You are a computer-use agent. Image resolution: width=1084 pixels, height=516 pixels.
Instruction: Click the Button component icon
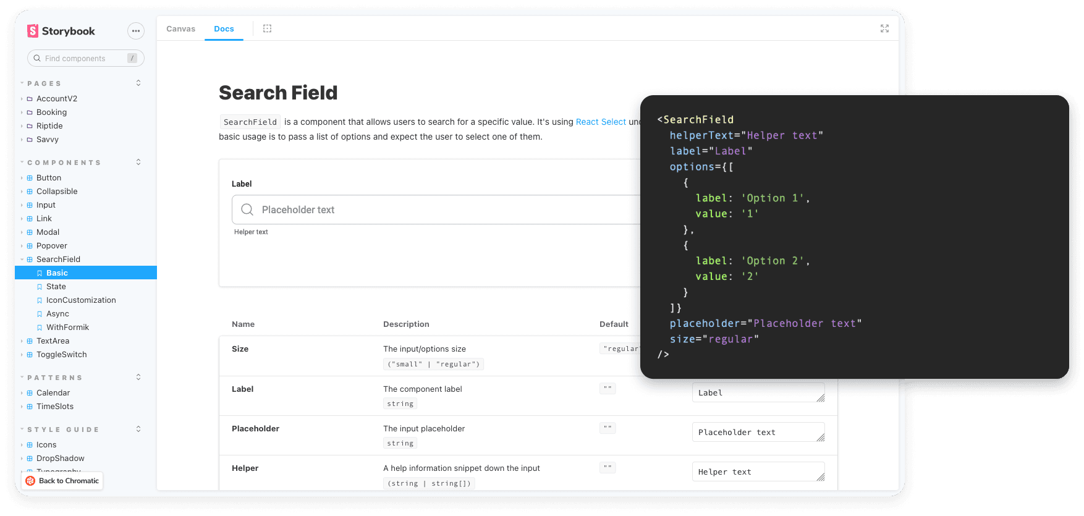point(30,178)
